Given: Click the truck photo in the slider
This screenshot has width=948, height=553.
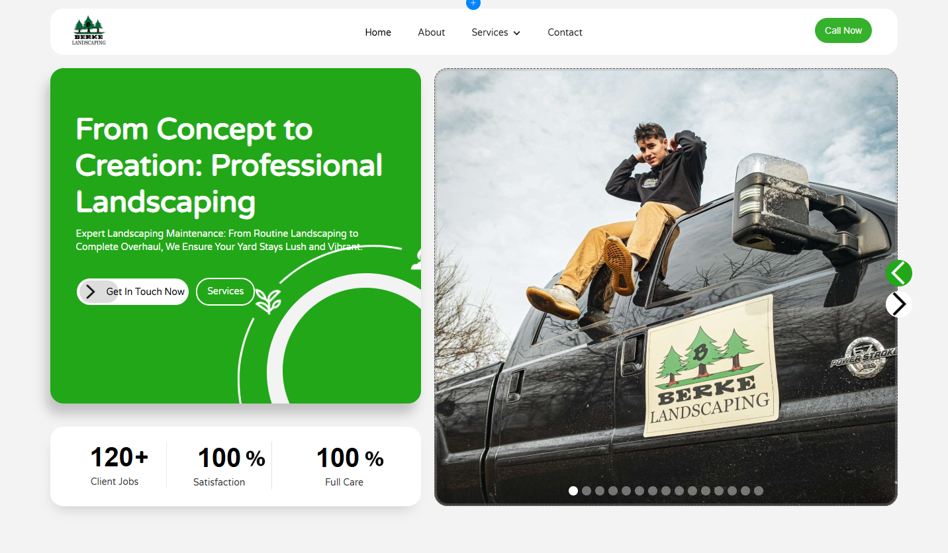Looking at the screenshot, I should (666, 286).
